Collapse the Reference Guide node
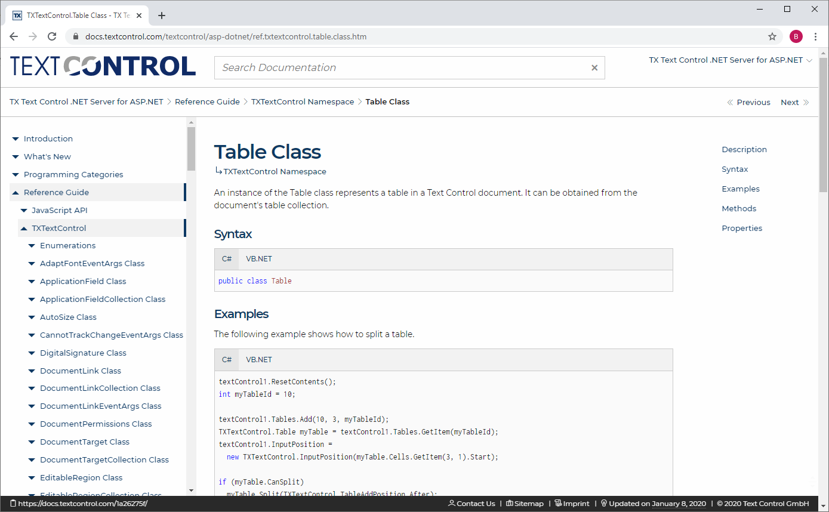829x512 pixels. 16,193
